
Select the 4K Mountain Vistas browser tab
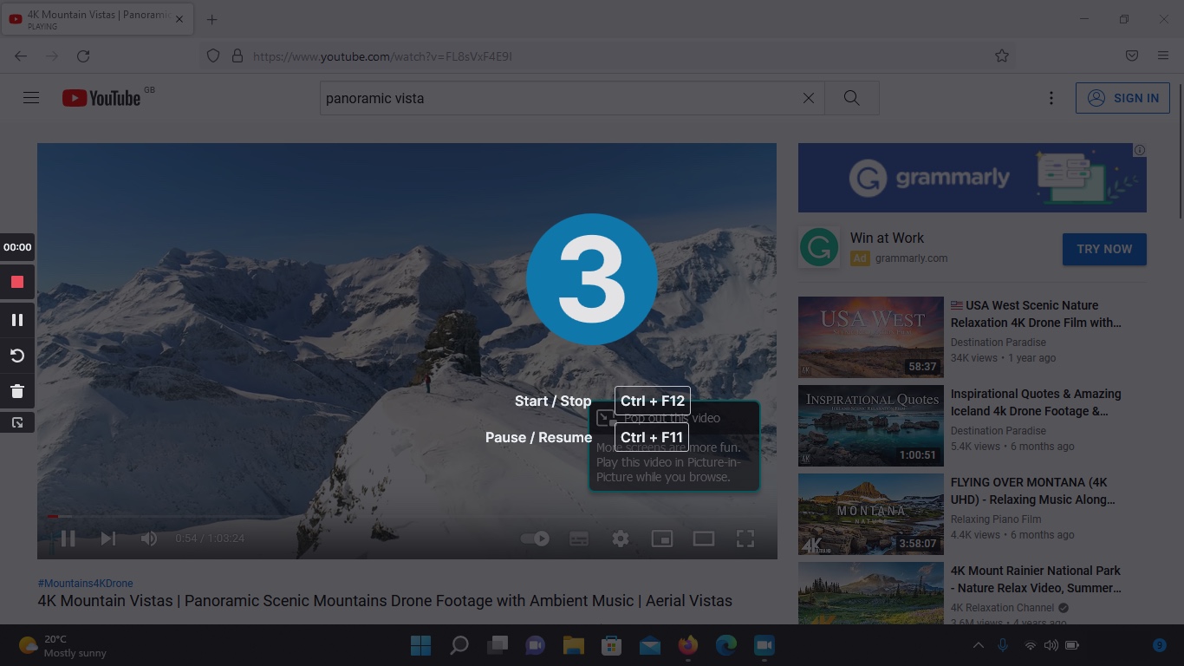coord(95,18)
